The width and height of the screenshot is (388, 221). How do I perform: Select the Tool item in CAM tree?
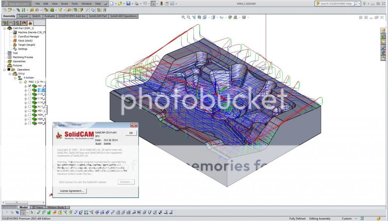(15, 53)
